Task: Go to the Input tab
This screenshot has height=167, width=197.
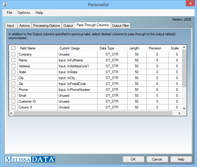Action: point(11,26)
